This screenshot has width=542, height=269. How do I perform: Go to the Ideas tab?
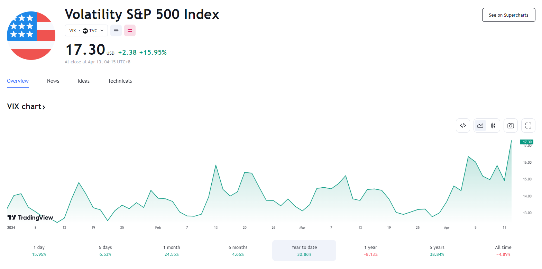[83, 81]
